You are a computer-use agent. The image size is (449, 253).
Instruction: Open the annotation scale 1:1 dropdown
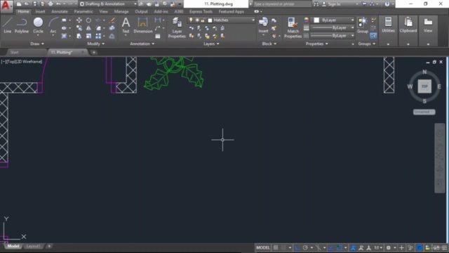click(379, 247)
